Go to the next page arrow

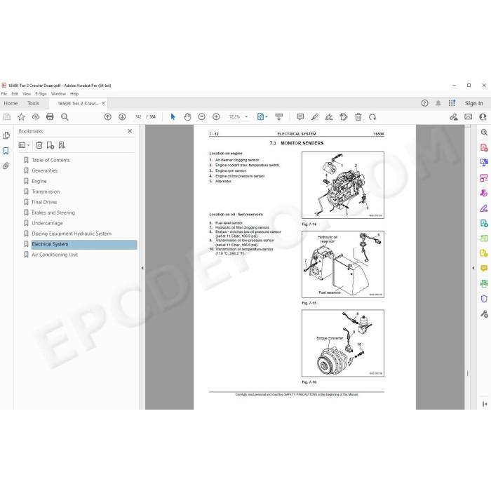pyautogui.click(x=122, y=117)
